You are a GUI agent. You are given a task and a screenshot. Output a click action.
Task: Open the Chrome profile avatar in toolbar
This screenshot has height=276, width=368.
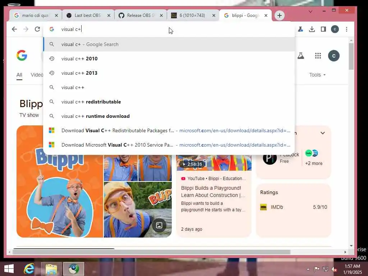pyautogui.click(x=335, y=29)
